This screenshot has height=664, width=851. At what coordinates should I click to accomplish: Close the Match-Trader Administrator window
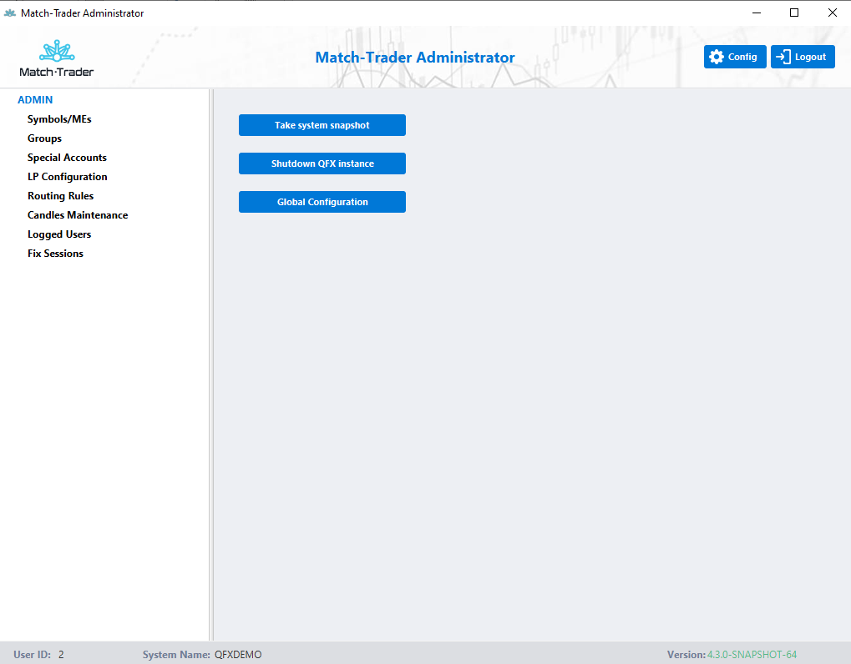(x=832, y=13)
